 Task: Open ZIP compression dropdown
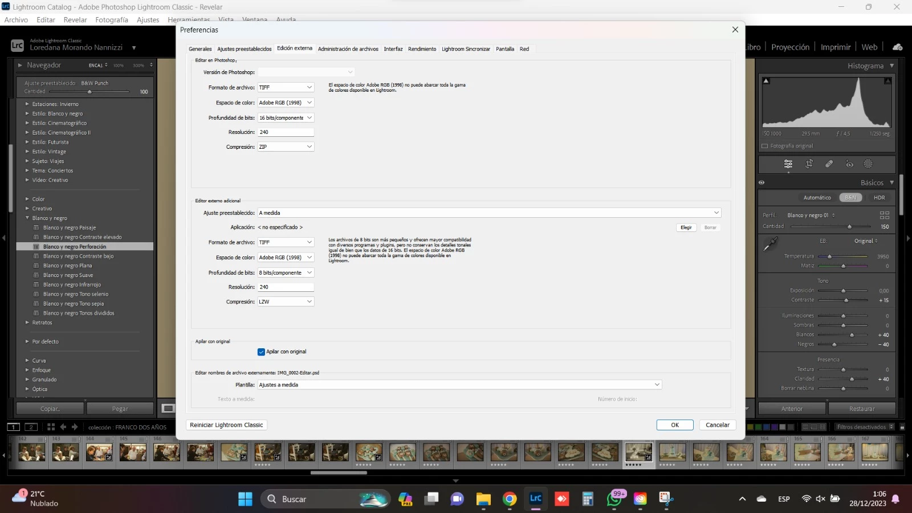point(286,146)
